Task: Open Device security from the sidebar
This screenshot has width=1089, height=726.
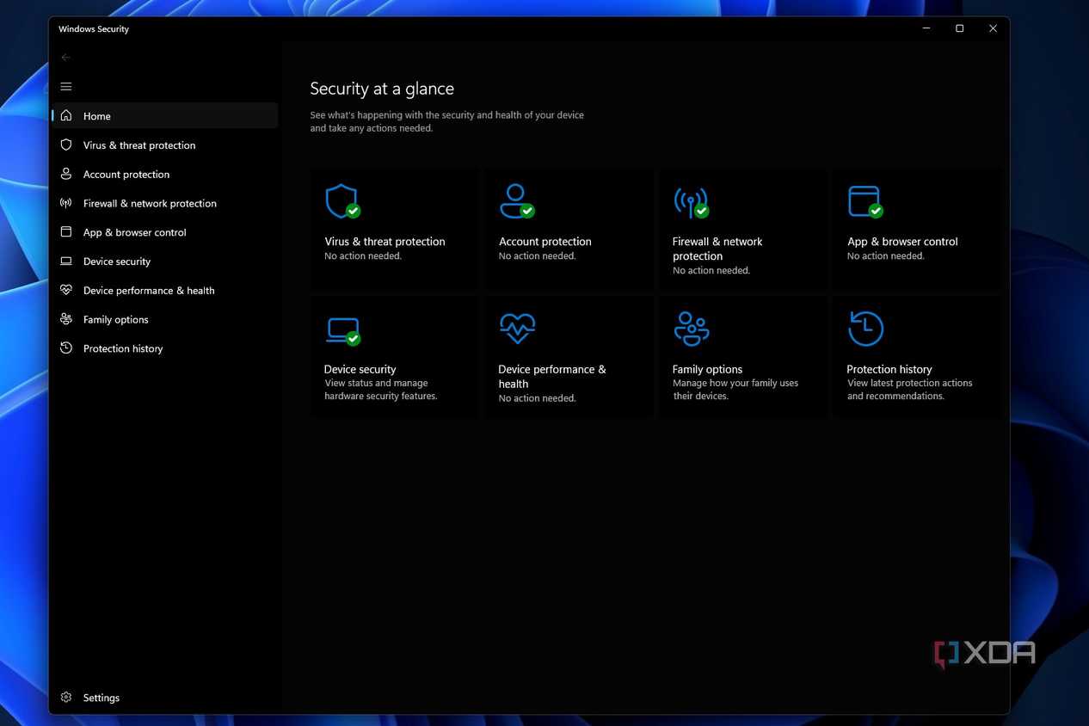Action: (165, 261)
